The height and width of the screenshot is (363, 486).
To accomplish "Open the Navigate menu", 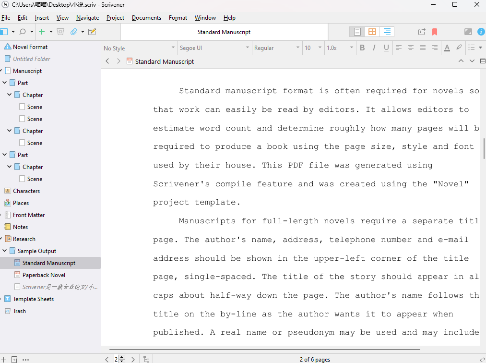I will [87, 18].
